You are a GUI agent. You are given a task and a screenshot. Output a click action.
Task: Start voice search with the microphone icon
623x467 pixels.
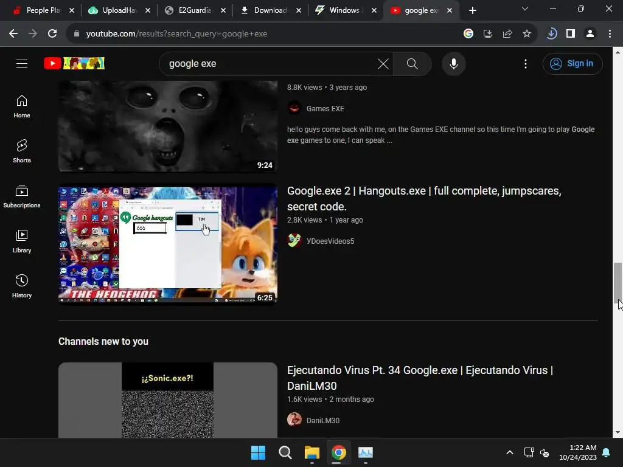[454, 63]
